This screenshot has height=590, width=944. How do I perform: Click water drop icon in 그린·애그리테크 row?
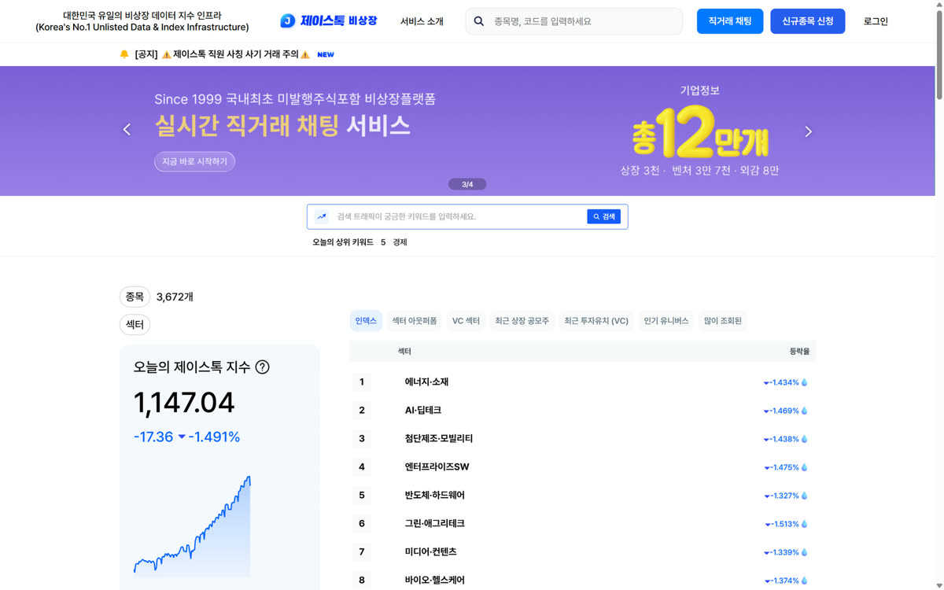pyautogui.click(x=805, y=524)
